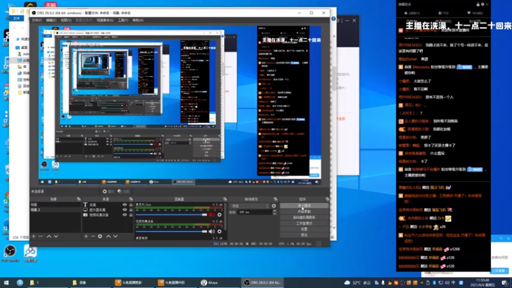Pop out the Controls dock panel

click(x=328, y=199)
